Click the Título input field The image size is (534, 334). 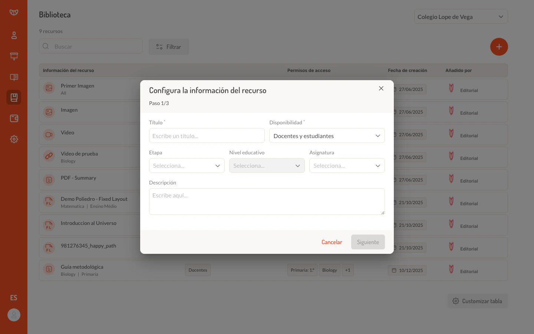[207, 135]
